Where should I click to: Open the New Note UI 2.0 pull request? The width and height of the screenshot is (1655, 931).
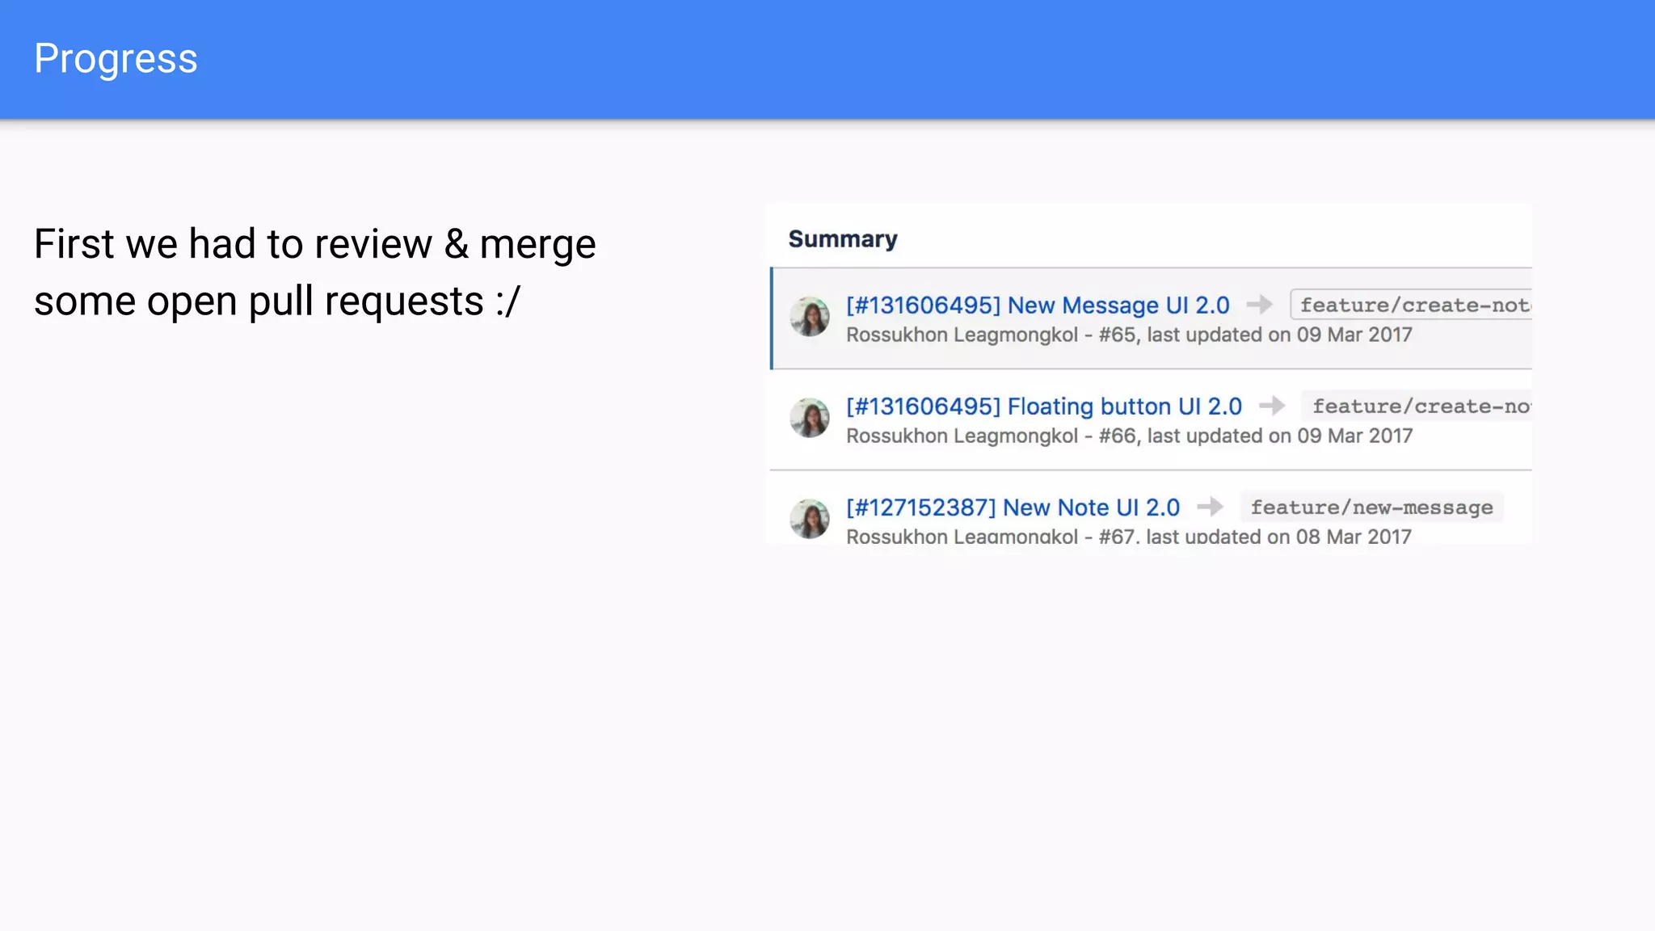[x=1013, y=508]
